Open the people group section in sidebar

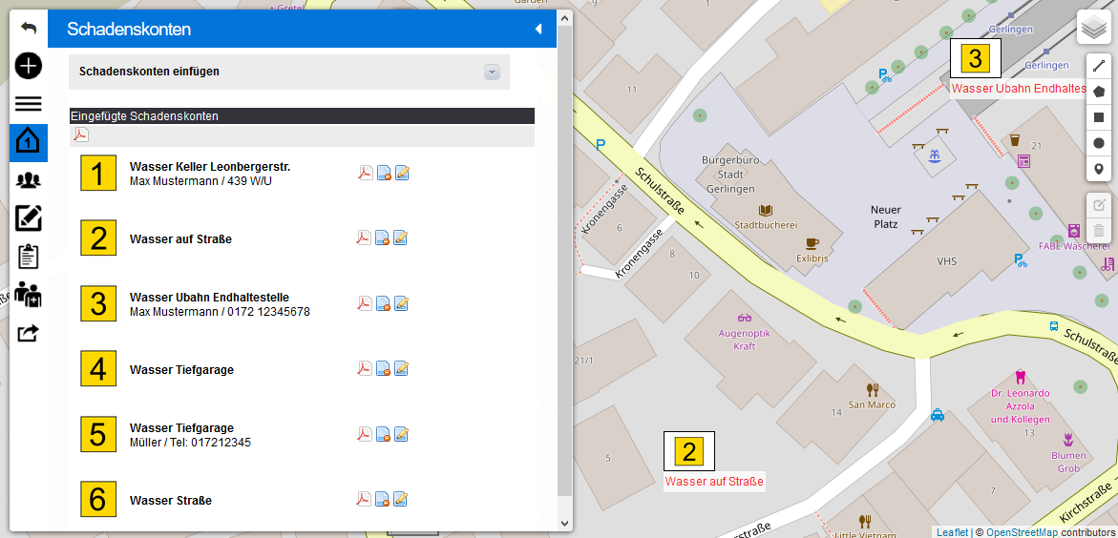point(28,179)
